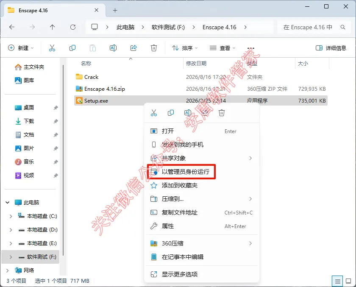Click the Rename icon in the context menu
The width and height of the screenshot is (356, 287).
188,113
